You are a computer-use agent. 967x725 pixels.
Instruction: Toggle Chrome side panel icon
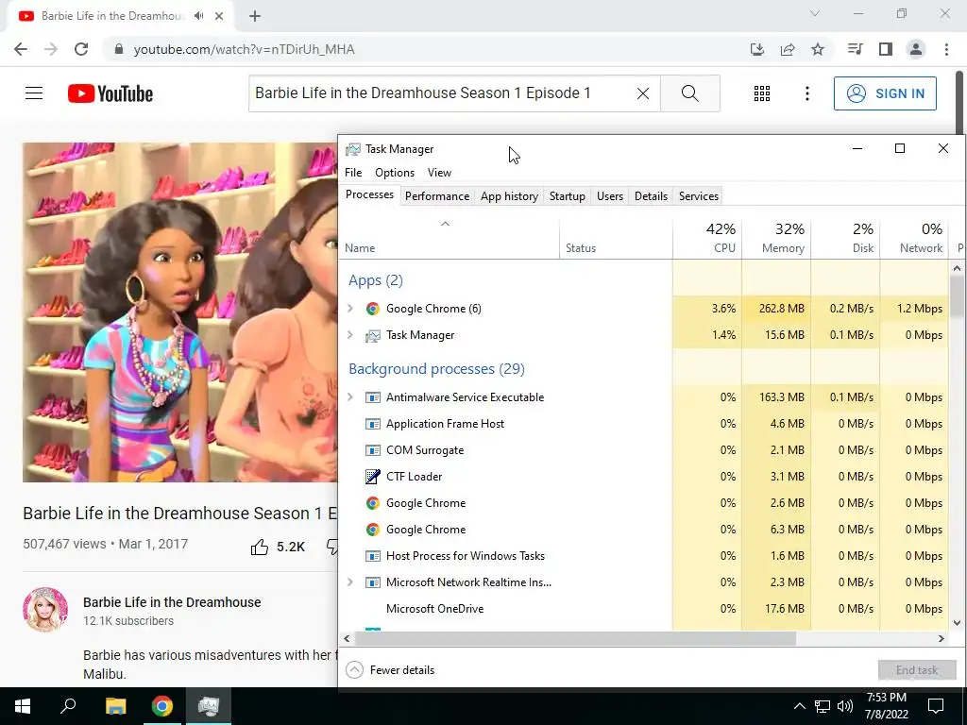[x=886, y=49]
